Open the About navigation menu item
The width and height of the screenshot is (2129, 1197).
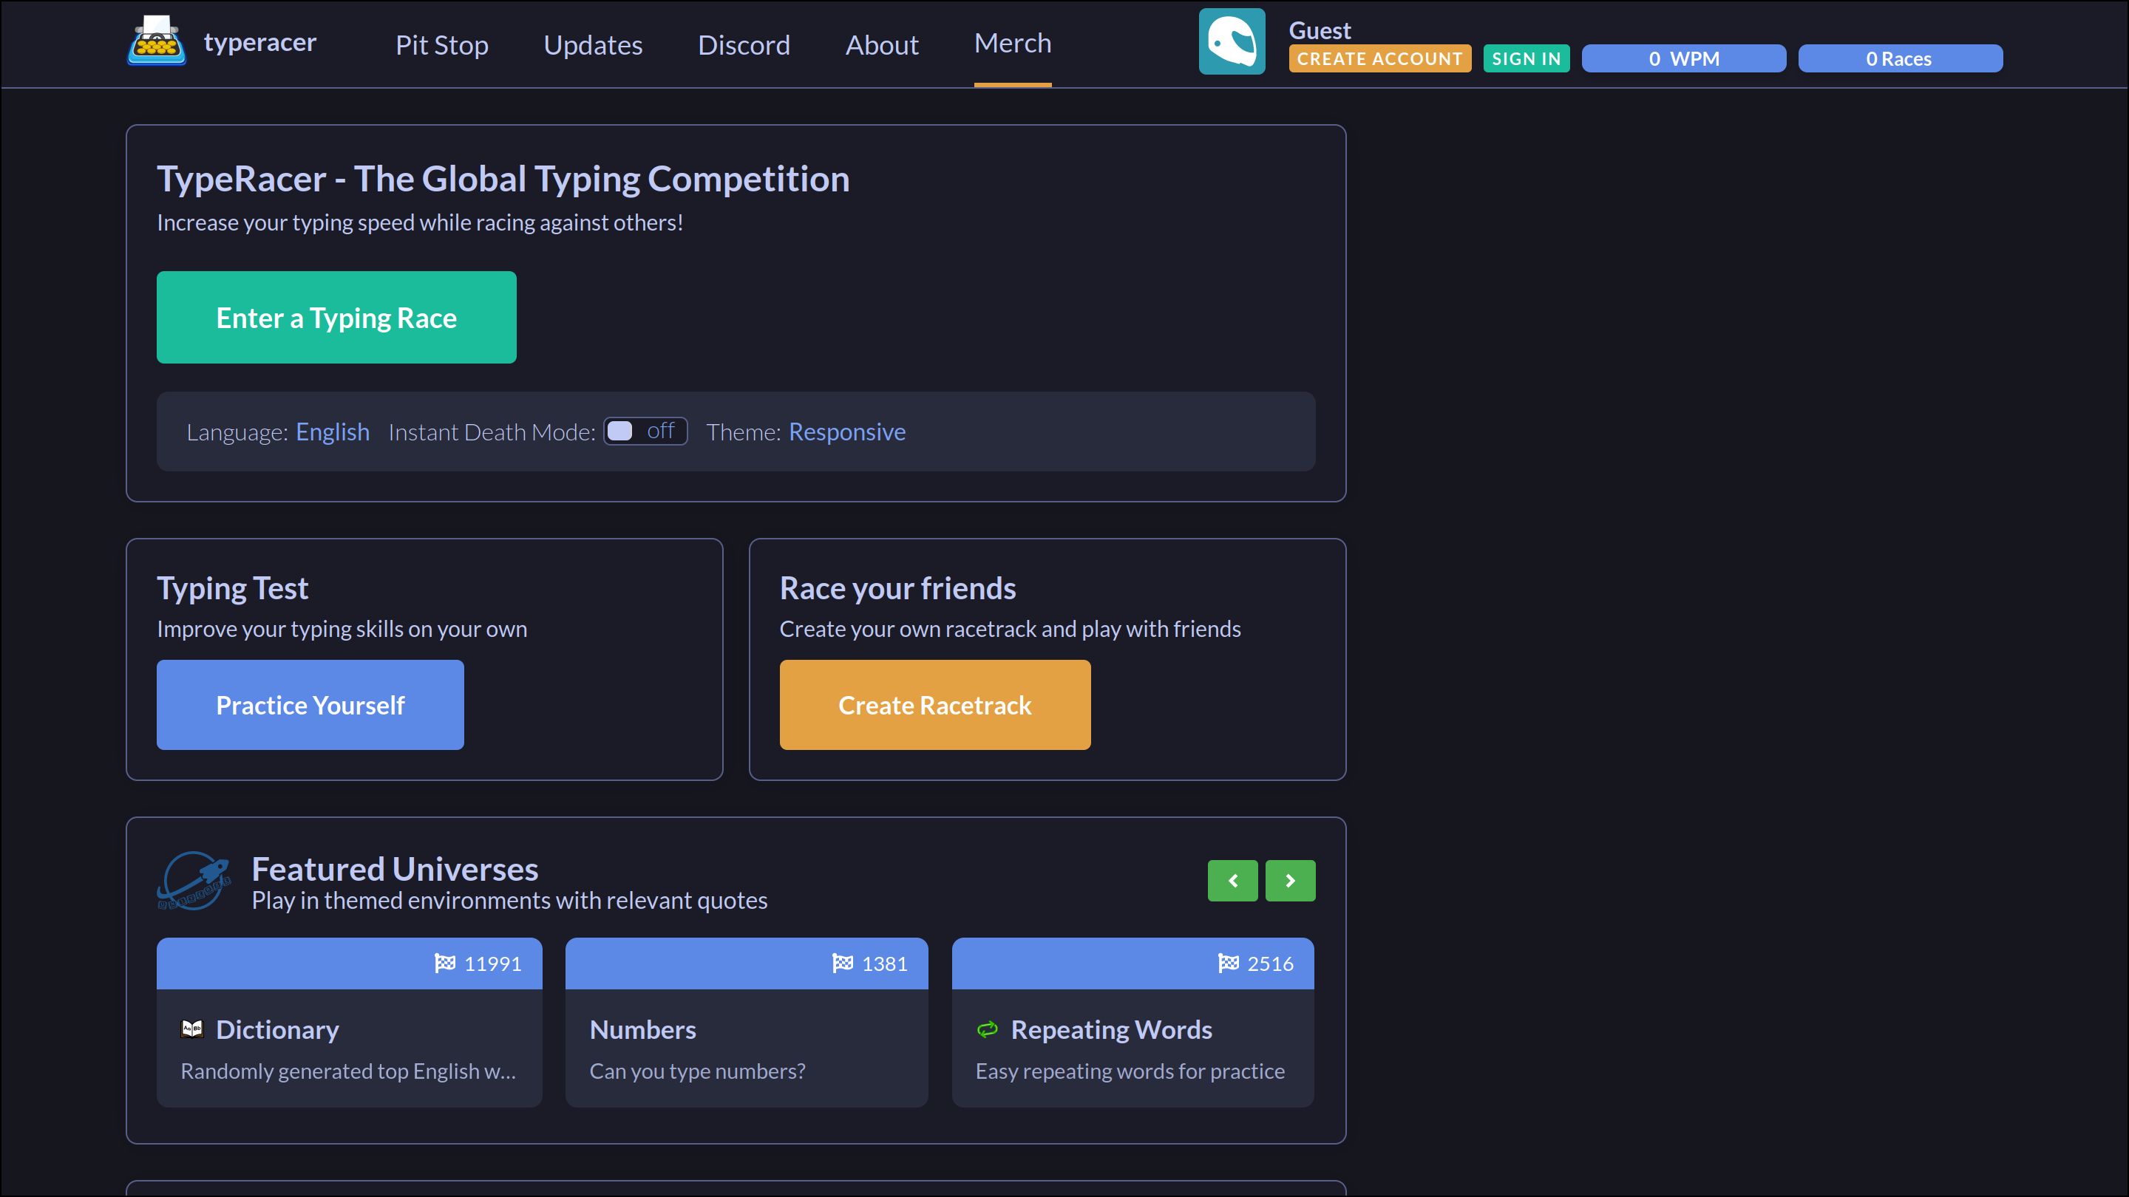(882, 44)
